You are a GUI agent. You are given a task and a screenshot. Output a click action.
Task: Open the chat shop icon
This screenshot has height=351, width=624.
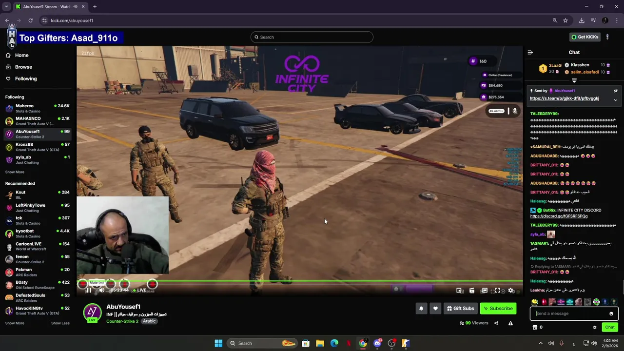pyautogui.click(x=535, y=327)
